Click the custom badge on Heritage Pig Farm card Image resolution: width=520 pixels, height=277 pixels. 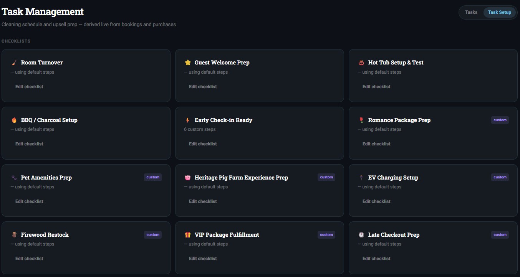(x=326, y=177)
